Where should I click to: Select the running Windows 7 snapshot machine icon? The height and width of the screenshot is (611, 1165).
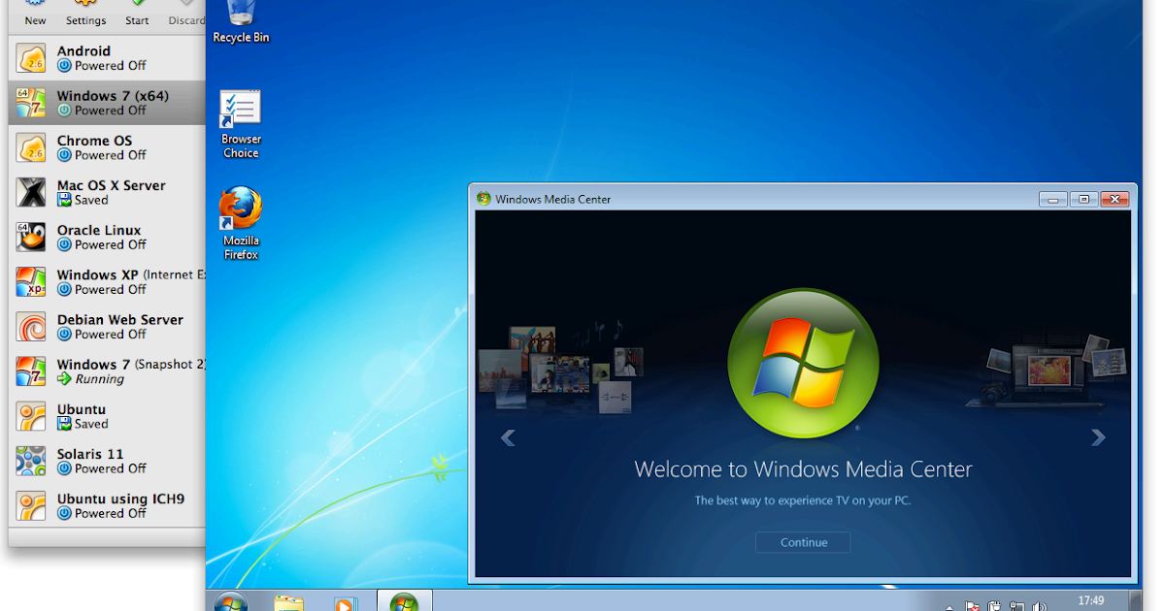click(x=31, y=371)
